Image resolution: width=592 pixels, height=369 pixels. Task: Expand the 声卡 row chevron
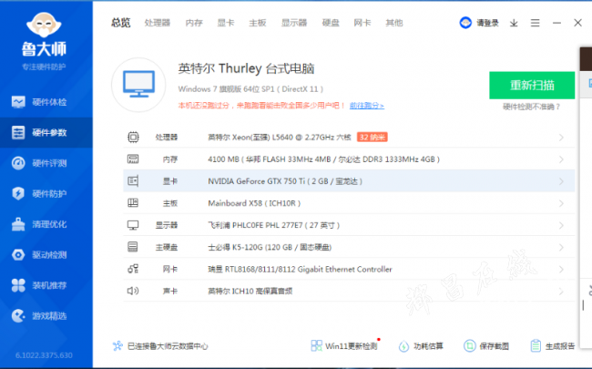(x=561, y=292)
